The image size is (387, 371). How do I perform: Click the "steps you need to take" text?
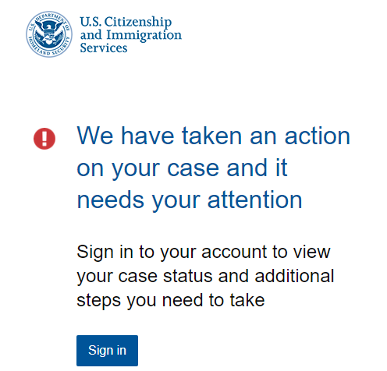[171, 301]
